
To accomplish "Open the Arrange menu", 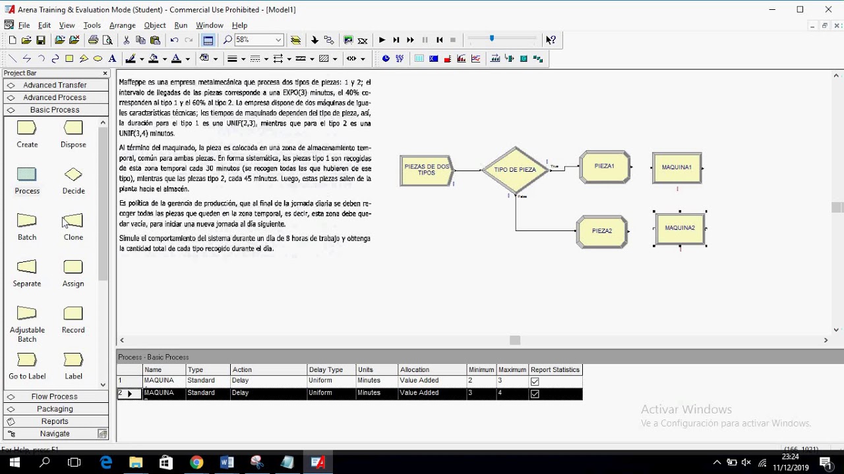I will click(122, 25).
